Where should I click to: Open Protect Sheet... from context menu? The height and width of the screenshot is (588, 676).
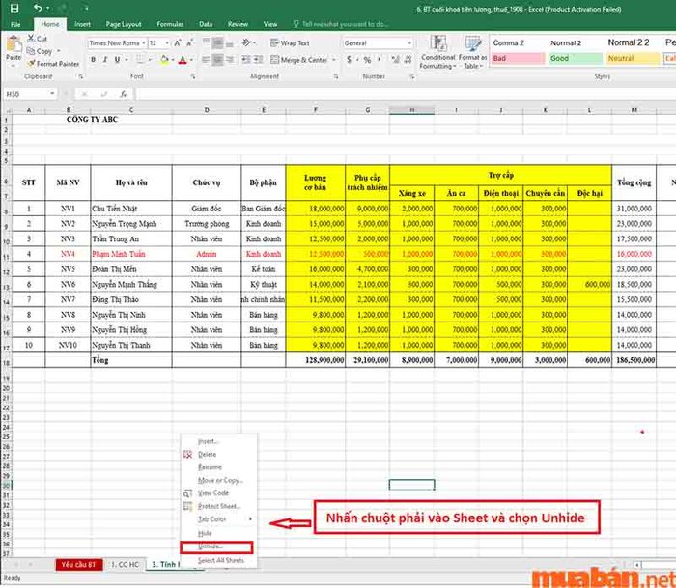[x=218, y=506]
